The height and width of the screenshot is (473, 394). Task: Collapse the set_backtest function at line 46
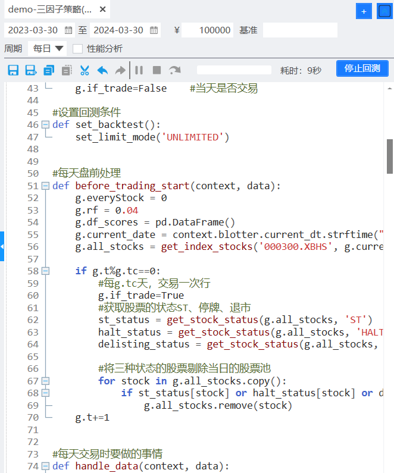click(45, 125)
